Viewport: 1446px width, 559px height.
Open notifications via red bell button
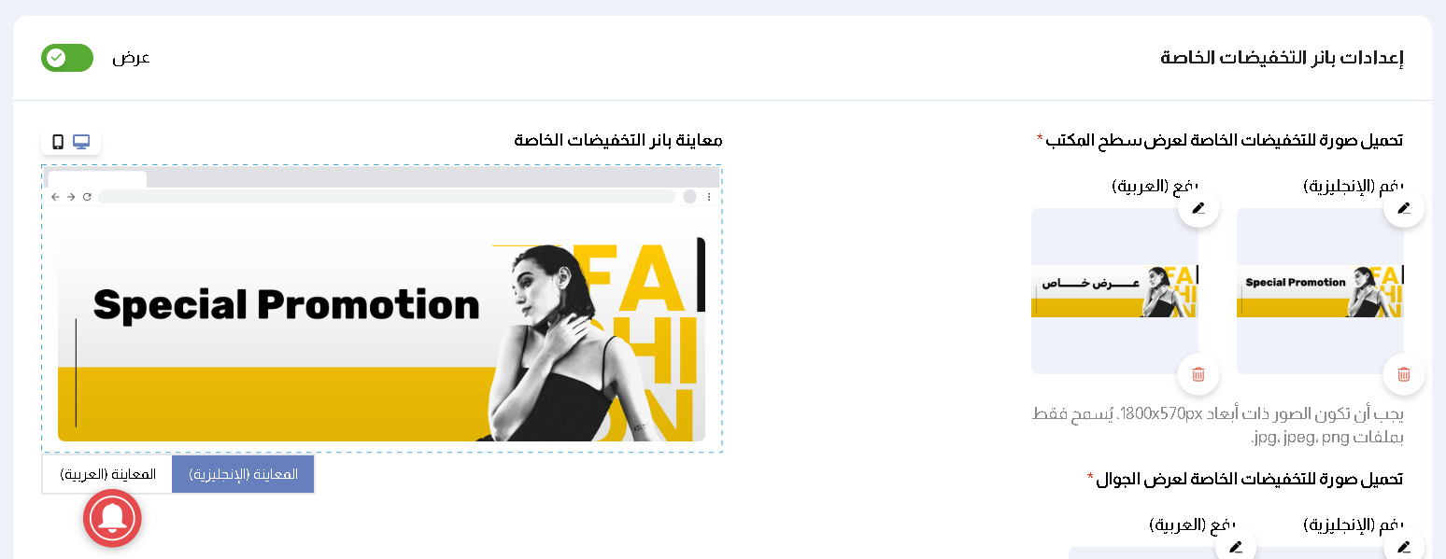(112, 518)
